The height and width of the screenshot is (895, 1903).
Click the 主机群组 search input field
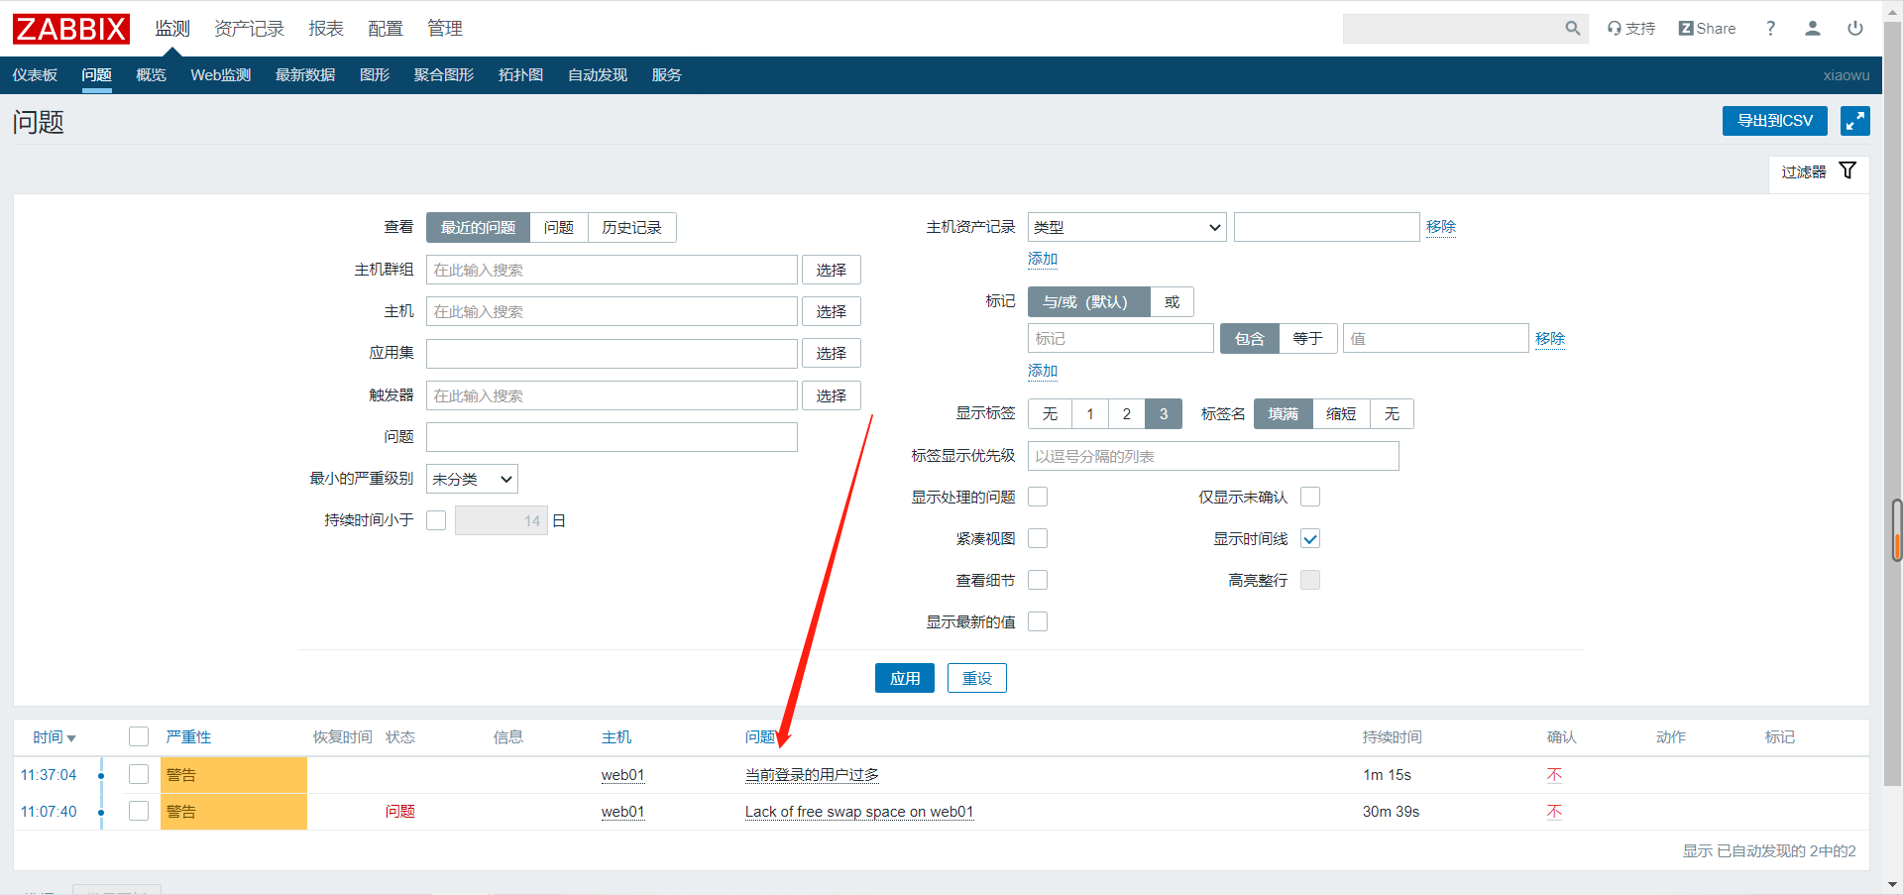[612, 270]
